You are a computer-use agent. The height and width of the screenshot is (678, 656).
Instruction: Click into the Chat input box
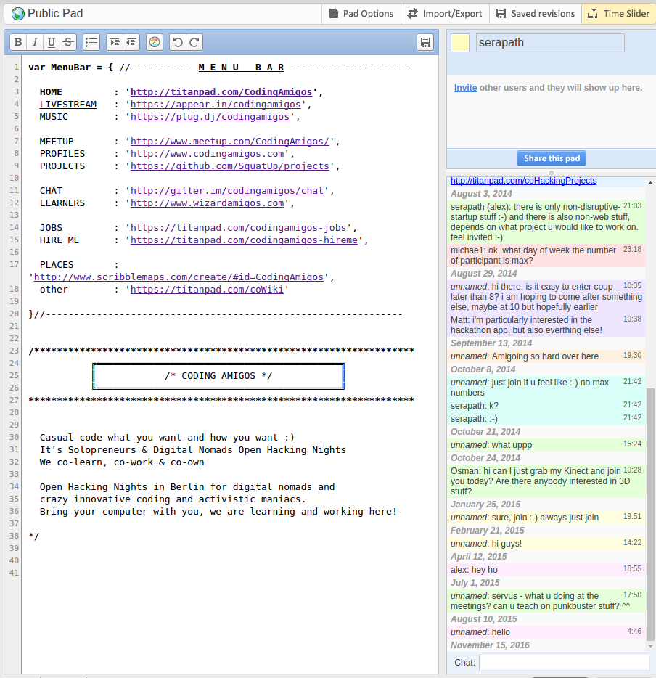(x=565, y=663)
